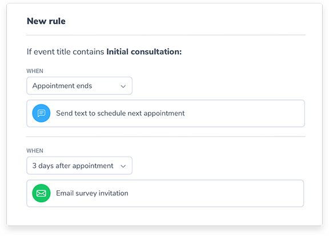Click the "Email survey invitation" label text
This screenshot has height=236, width=329.
point(92,193)
